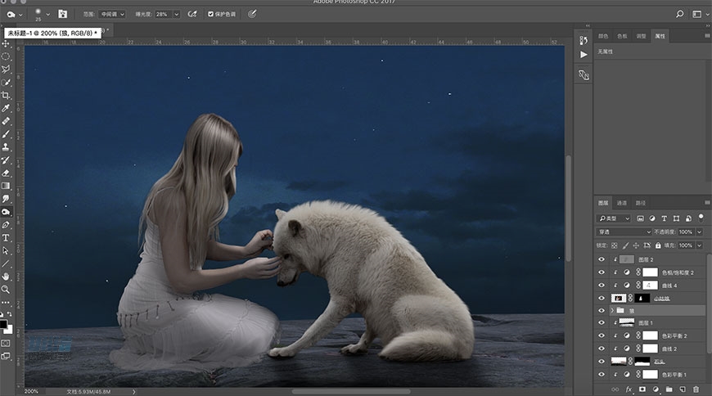
Task: Open the brush preset picker arrow
Action: click(48, 14)
